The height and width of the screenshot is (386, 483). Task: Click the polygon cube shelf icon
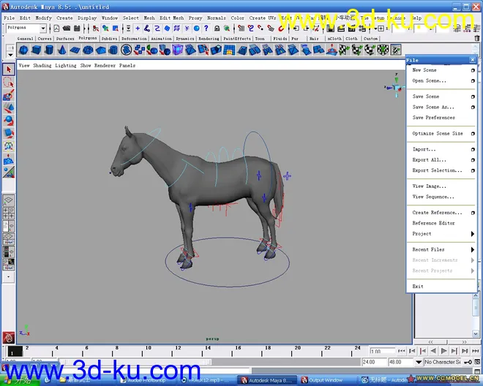pyautogui.click(x=37, y=50)
